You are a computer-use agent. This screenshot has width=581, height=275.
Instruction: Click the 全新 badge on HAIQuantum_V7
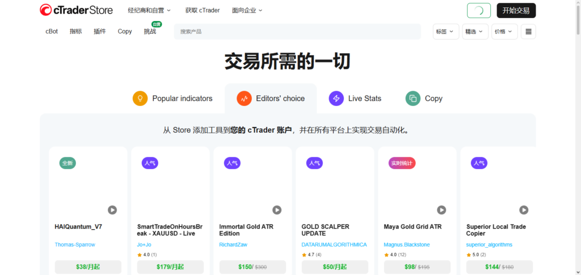(68, 163)
